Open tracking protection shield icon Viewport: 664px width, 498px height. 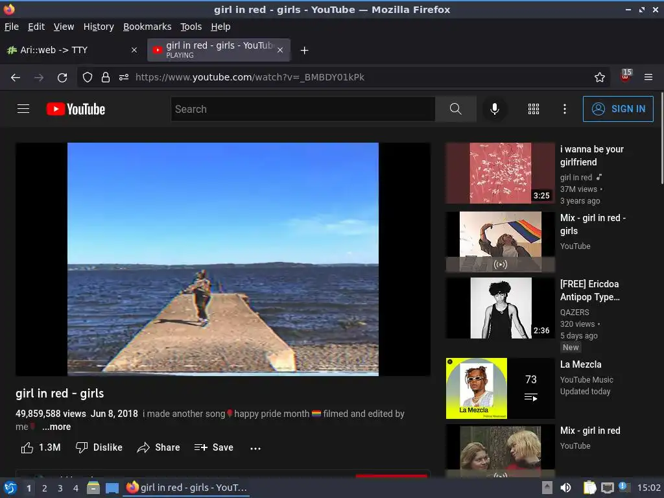pos(88,77)
